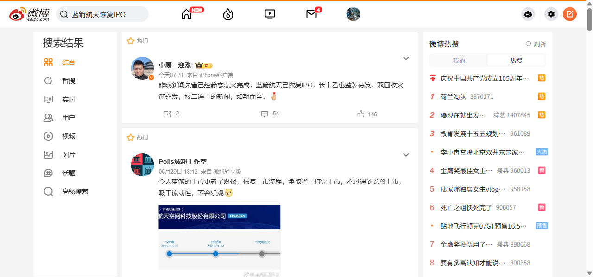Viewport: 593px width, 277px height.
Task: Expand options menu of 中原二迎张 post
Action: click(x=406, y=58)
